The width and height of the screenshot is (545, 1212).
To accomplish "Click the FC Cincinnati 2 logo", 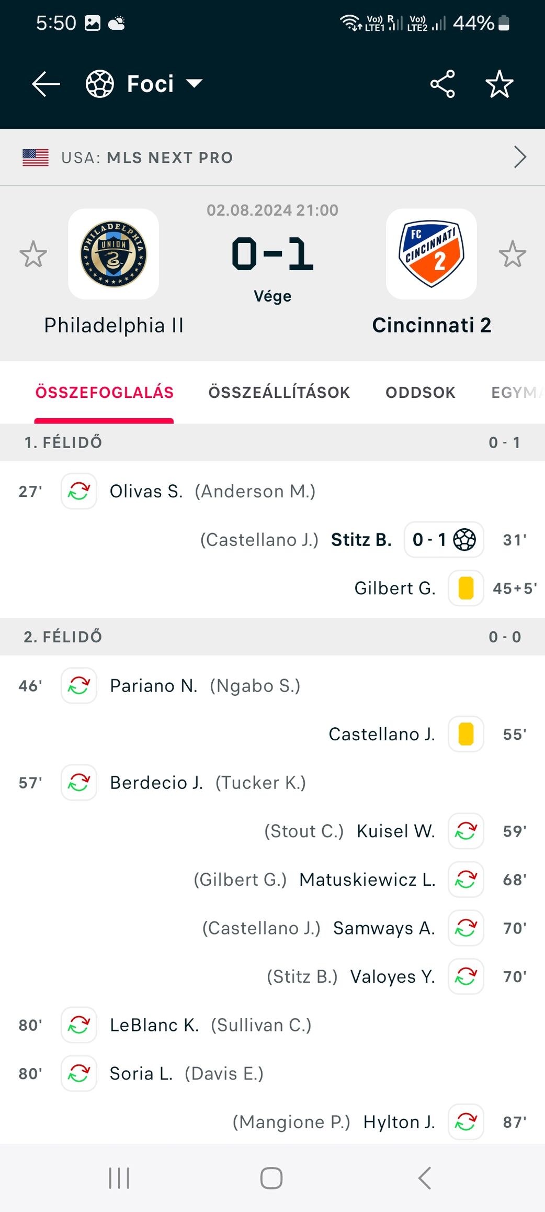I will click(431, 254).
